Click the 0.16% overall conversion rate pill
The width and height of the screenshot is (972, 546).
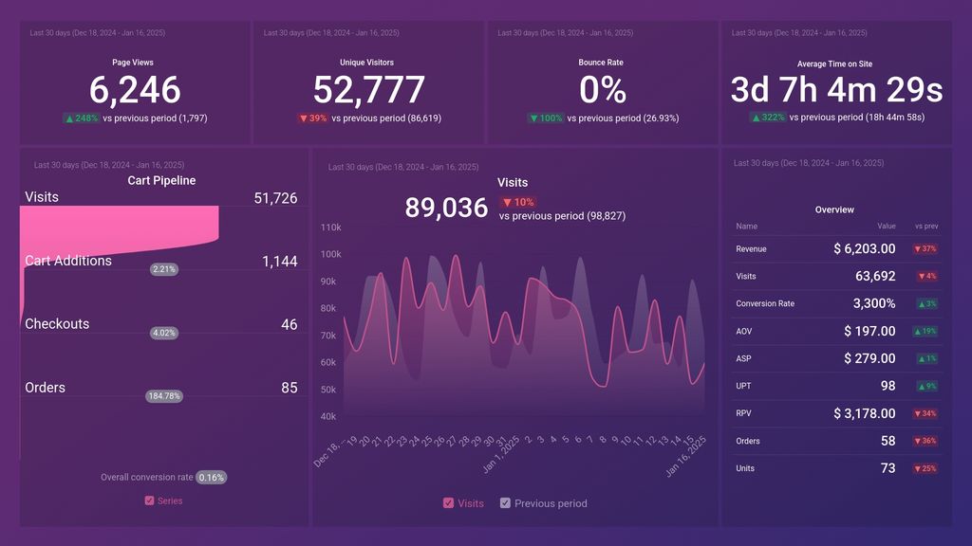click(x=212, y=478)
